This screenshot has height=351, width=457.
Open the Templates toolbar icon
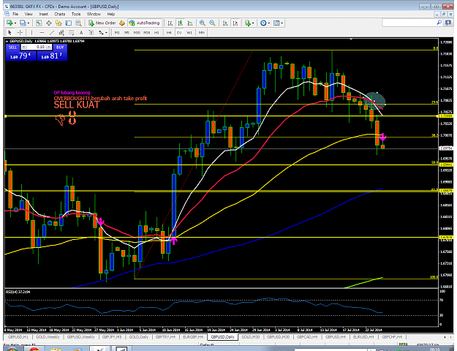pos(276,23)
